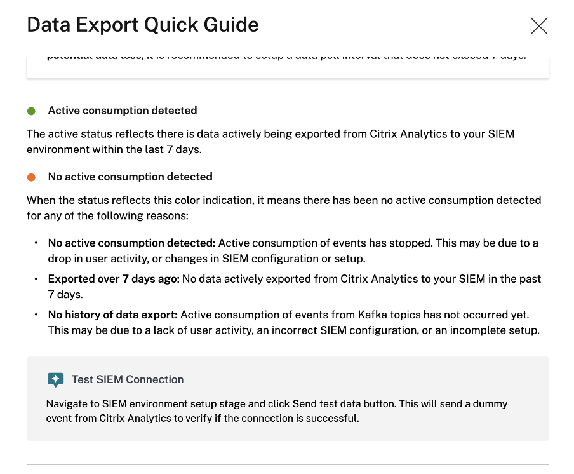
Task: Click the green active status dot
Action: click(x=31, y=111)
